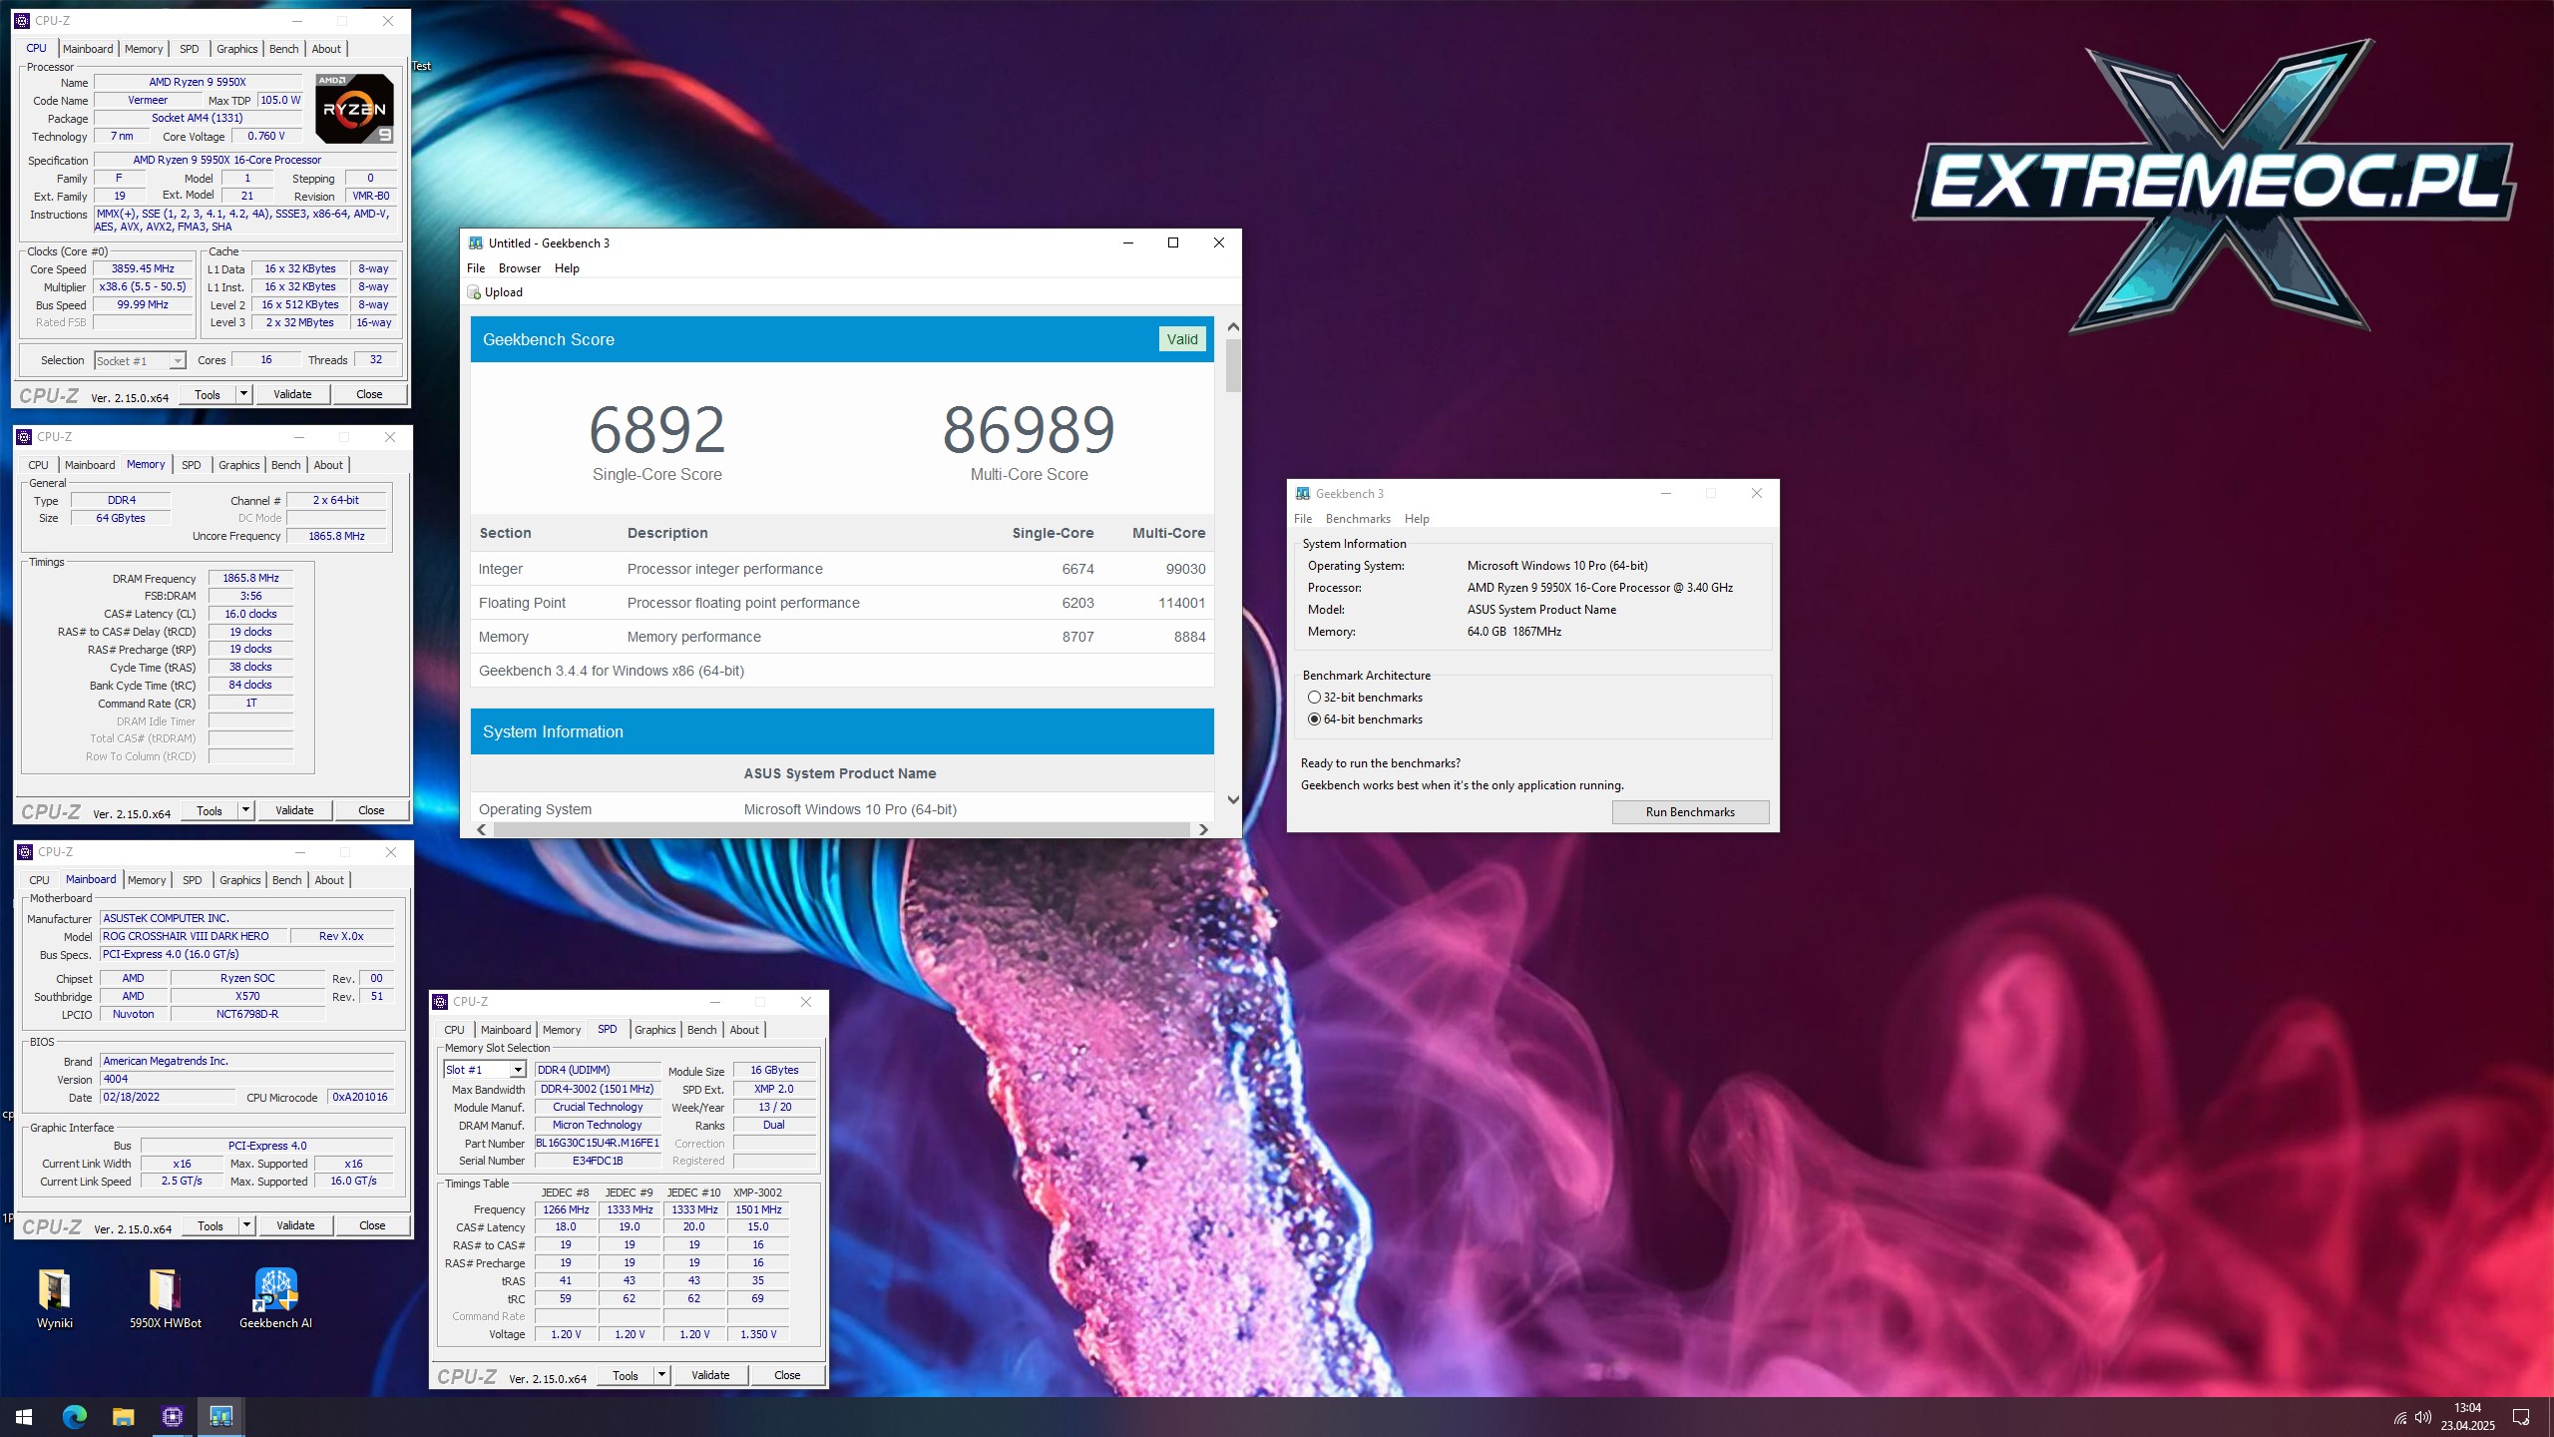The image size is (2554, 1437).
Task: Expand Tools dropdown arrow in CPU window
Action: [242, 394]
